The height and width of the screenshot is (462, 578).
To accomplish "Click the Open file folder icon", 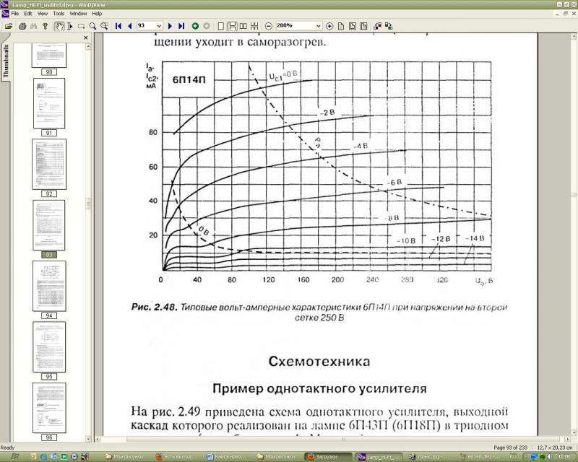I will pyautogui.click(x=9, y=26).
